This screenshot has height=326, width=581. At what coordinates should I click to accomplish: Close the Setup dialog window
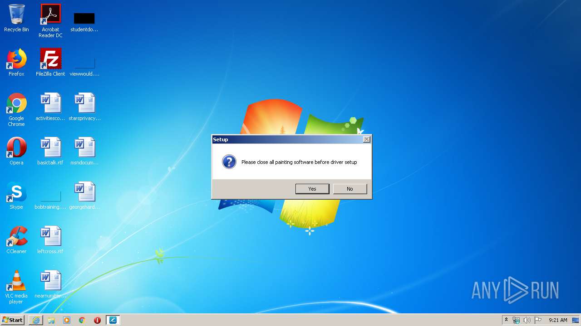[367, 139]
